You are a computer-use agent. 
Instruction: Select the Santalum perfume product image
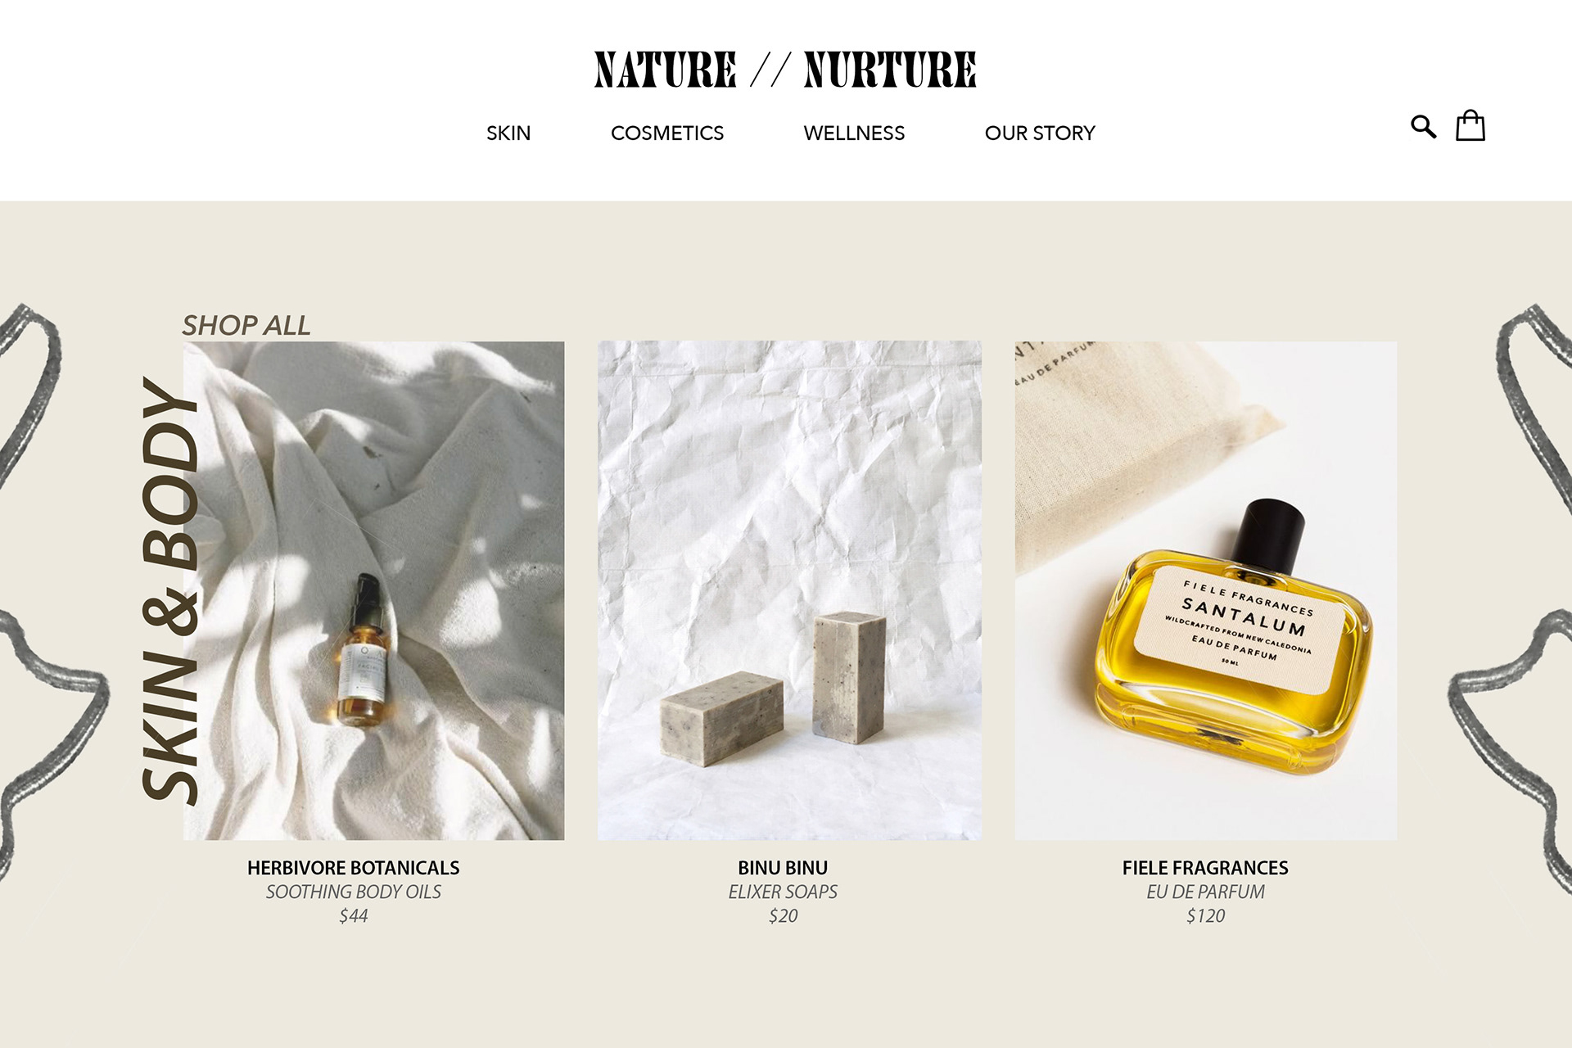1206,590
